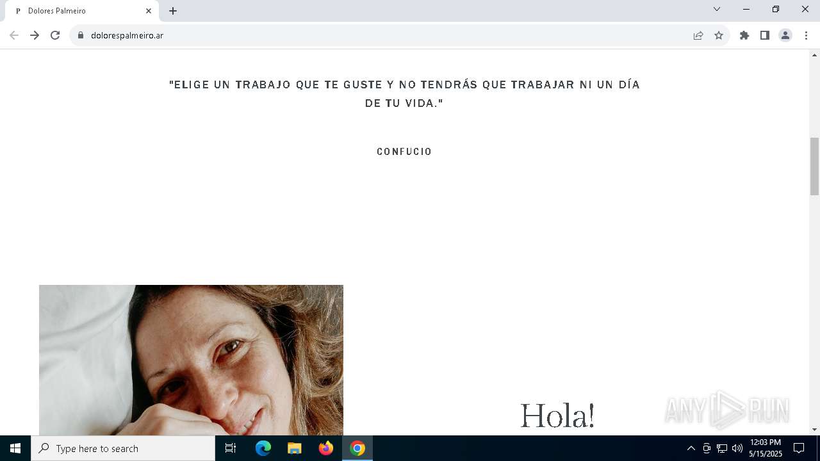This screenshot has height=461, width=820.
Task: Open the Chrome profile avatar
Action: [x=785, y=35]
